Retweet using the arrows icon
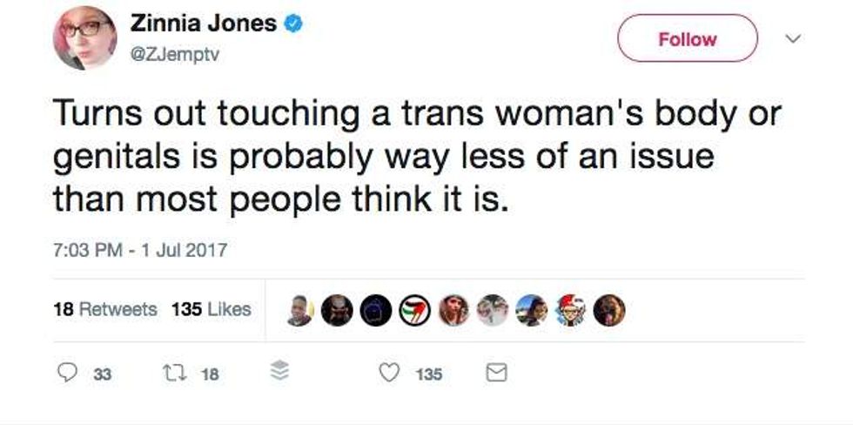Viewport: 853px width, 425px height. [x=169, y=374]
